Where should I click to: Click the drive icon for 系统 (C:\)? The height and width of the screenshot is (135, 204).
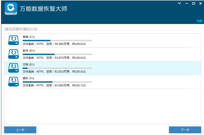[x=14, y=40]
